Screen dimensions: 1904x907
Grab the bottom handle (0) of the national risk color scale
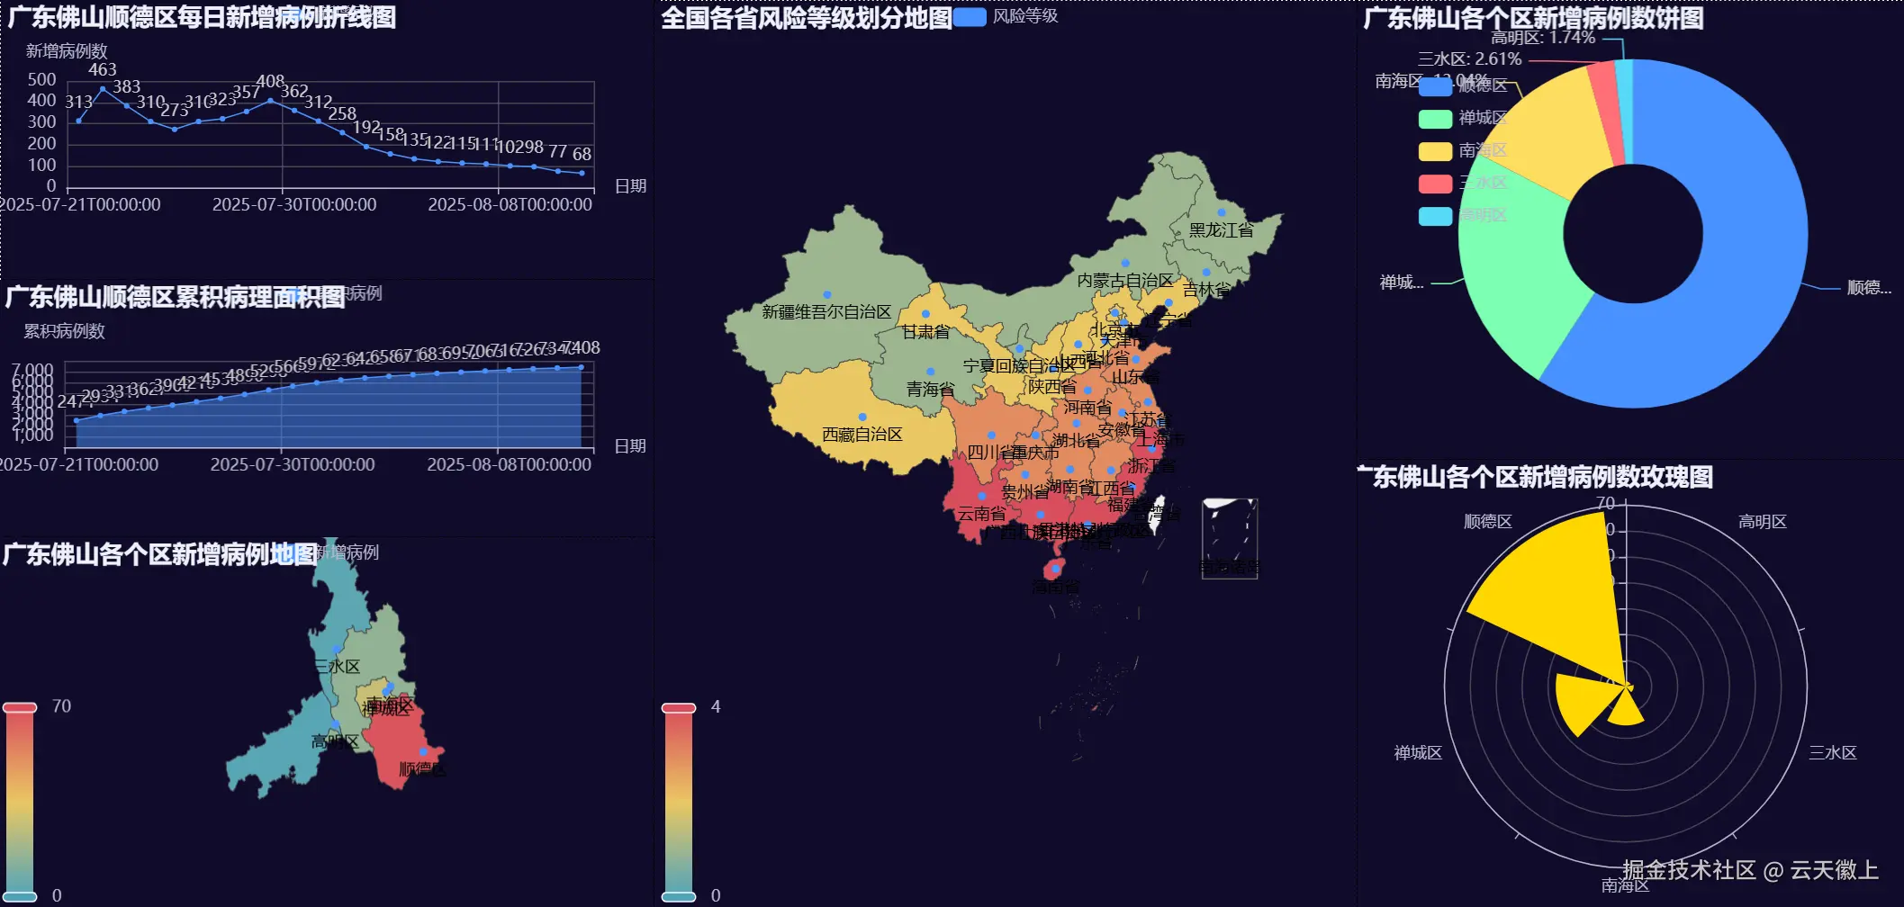pos(679,896)
